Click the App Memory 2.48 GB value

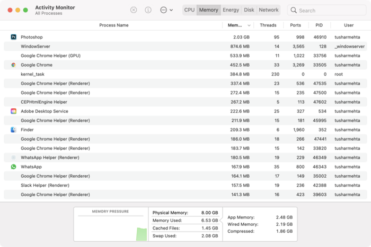(x=284, y=217)
